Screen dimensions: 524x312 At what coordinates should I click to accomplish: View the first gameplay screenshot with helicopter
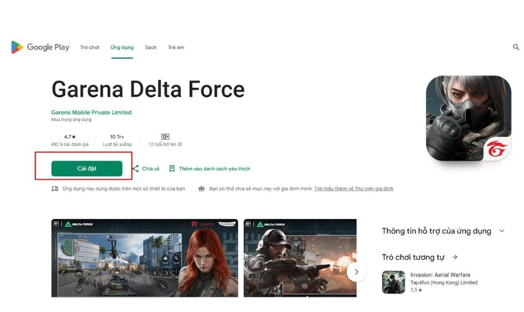(x=145, y=258)
